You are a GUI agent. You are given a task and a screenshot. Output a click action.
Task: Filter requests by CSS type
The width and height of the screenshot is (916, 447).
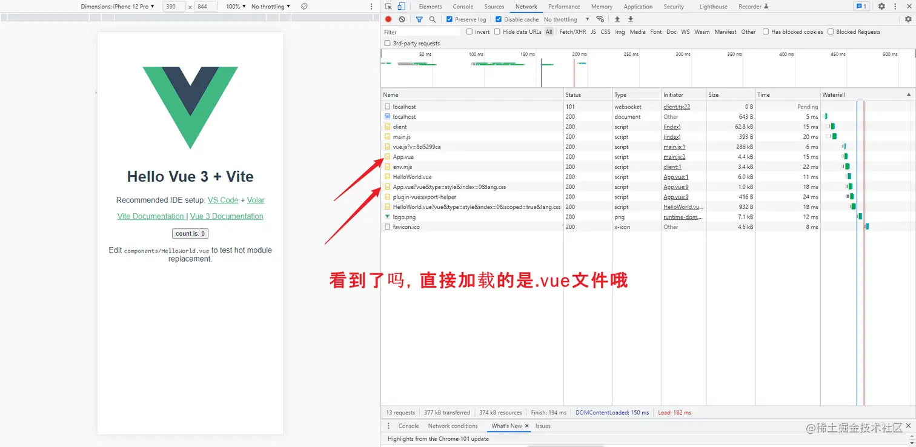coord(605,31)
